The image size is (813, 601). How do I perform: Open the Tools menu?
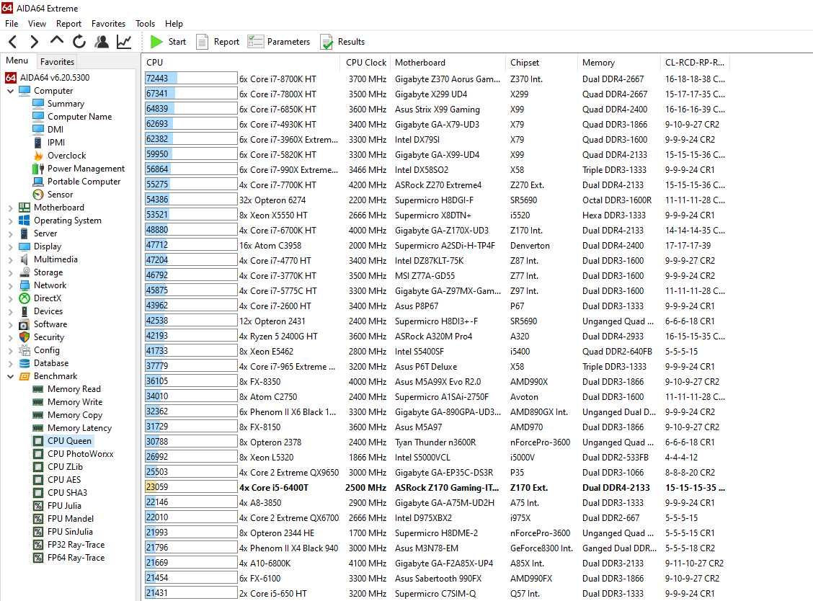pos(145,23)
